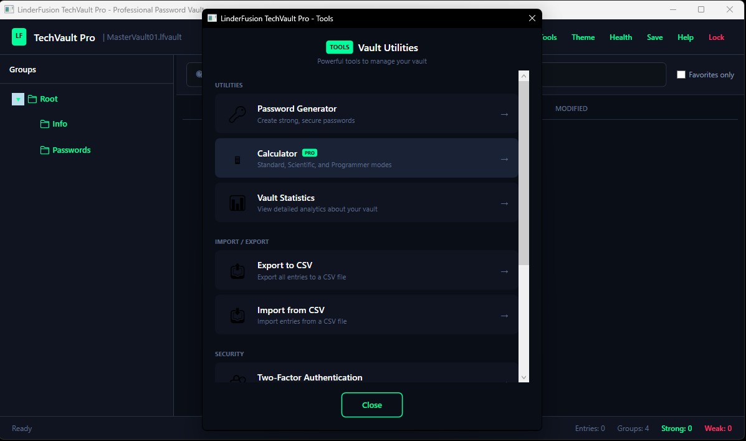This screenshot has width=746, height=441.
Task: Click the LF TechVault Pro logo
Action: click(19, 37)
